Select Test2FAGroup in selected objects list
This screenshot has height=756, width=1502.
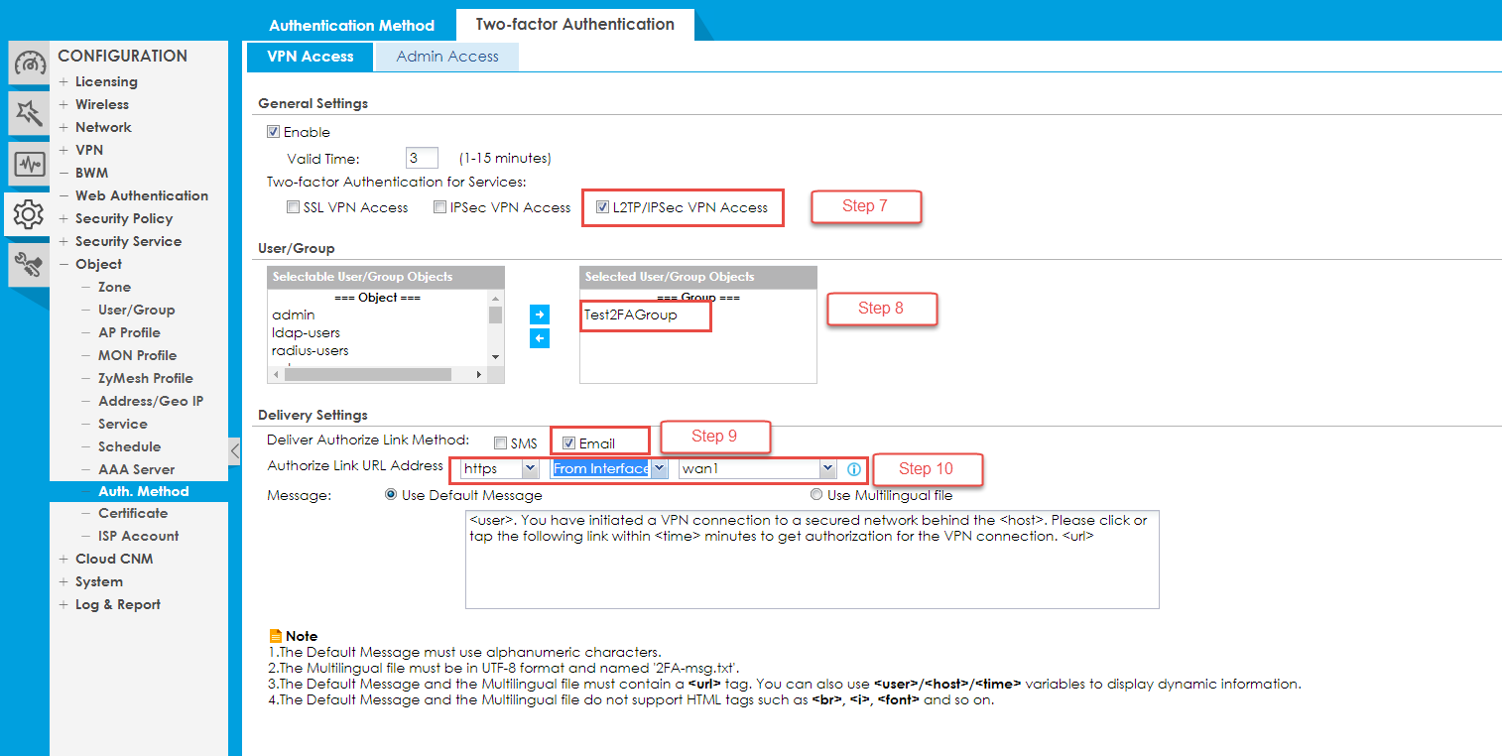[631, 315]
